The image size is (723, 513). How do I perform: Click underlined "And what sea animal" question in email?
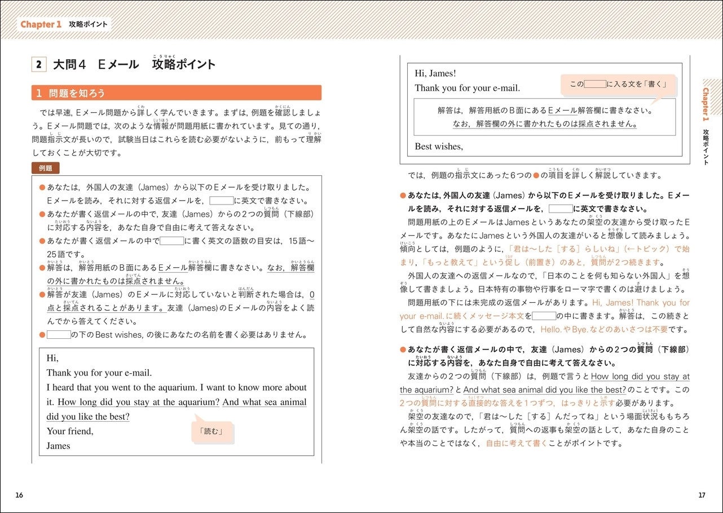[x=264, y=402]
